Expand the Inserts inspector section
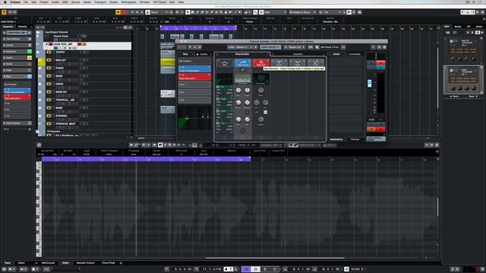 click(17, 58)
